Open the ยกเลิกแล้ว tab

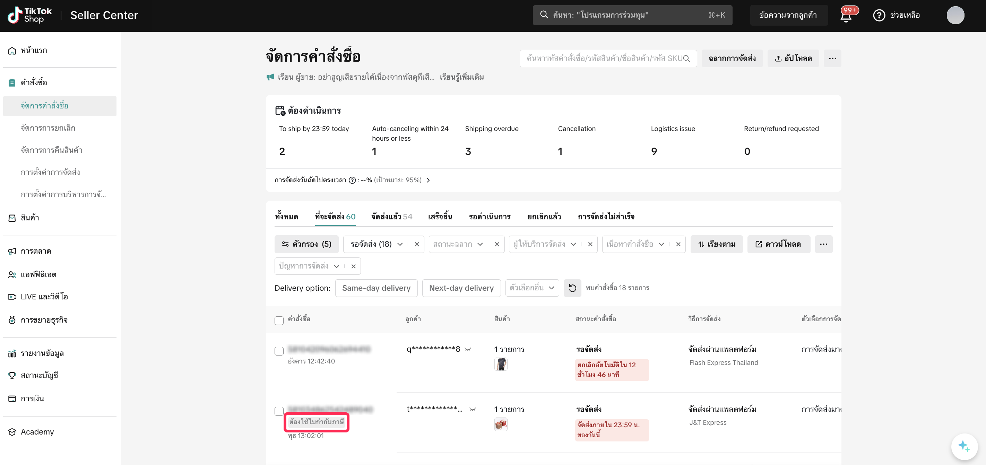click(544, 217)
